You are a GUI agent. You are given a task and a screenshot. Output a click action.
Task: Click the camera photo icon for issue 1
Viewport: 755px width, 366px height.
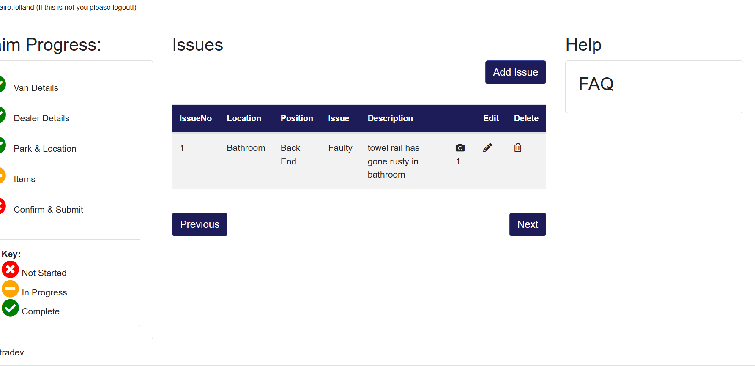click(460, 148)
